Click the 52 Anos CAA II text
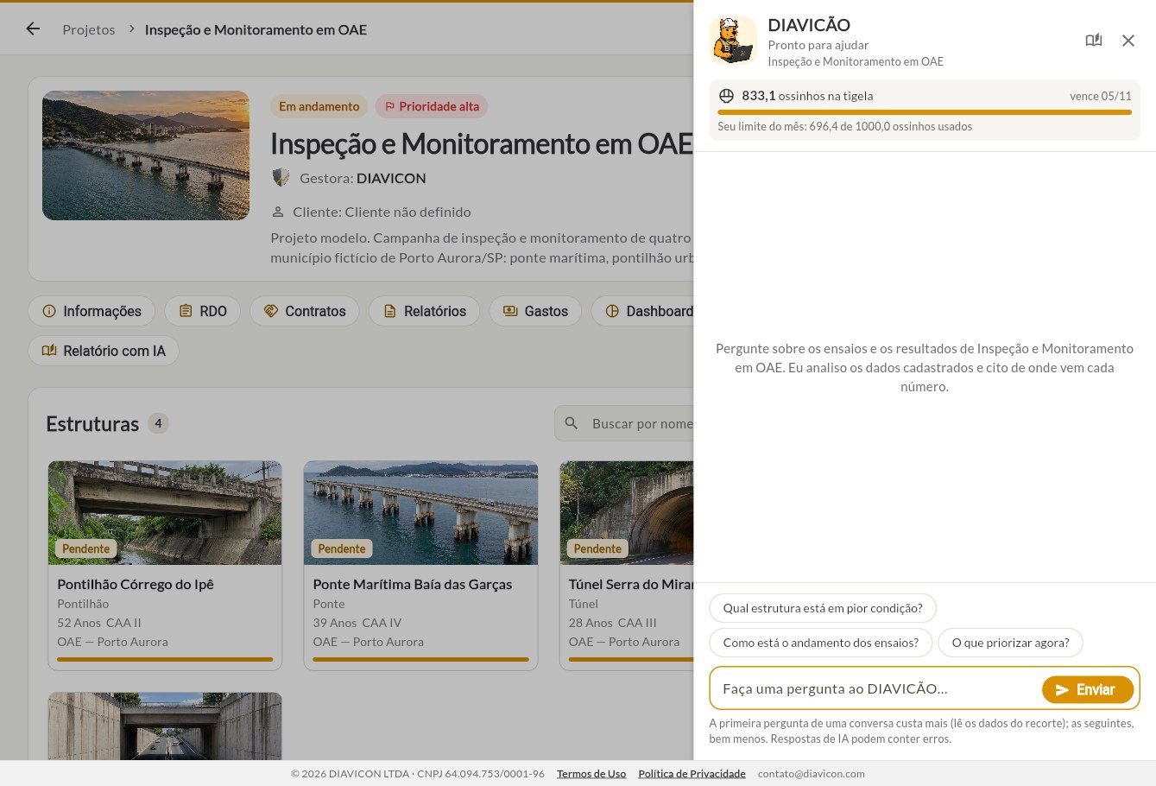The height and width of the screenshot is (786, 1156). pos(99,623)
